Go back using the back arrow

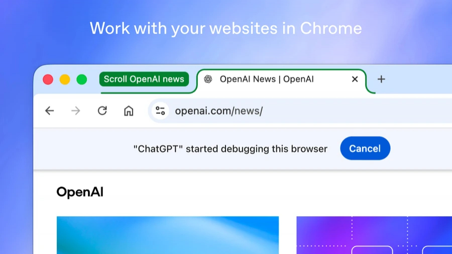point(50,111)
